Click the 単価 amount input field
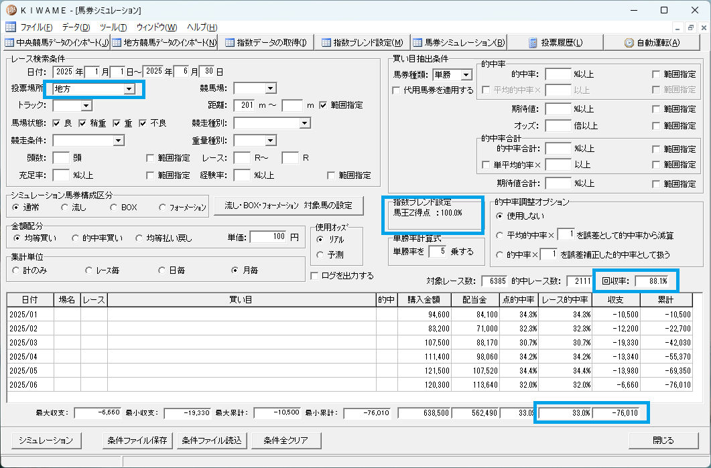 click(268, 237)
